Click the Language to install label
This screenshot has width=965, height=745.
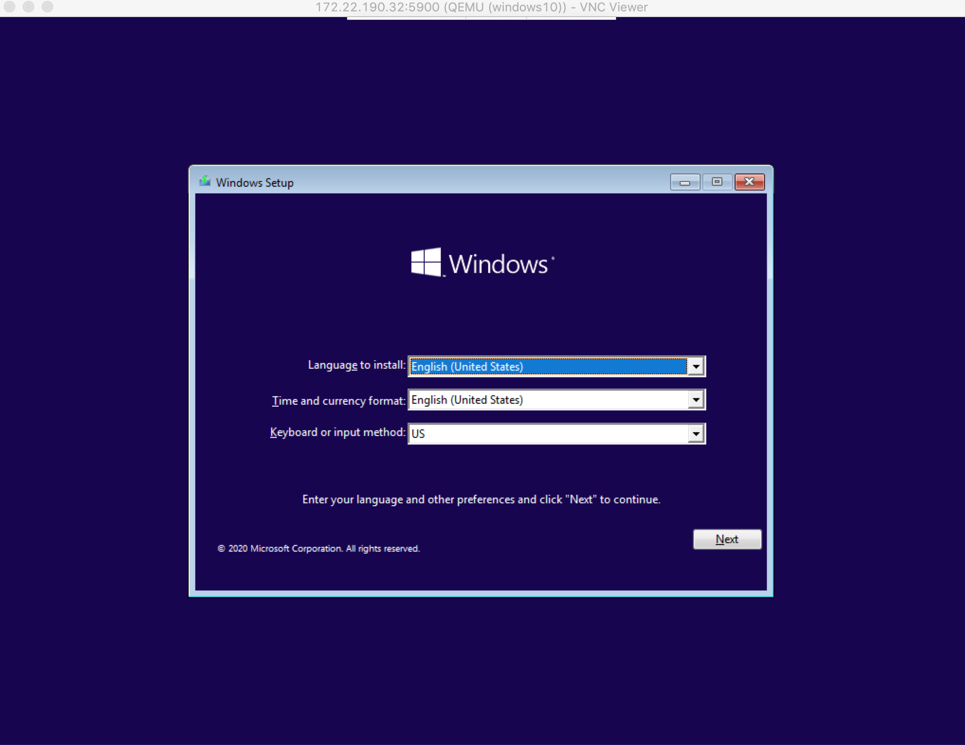coord(356,365)
